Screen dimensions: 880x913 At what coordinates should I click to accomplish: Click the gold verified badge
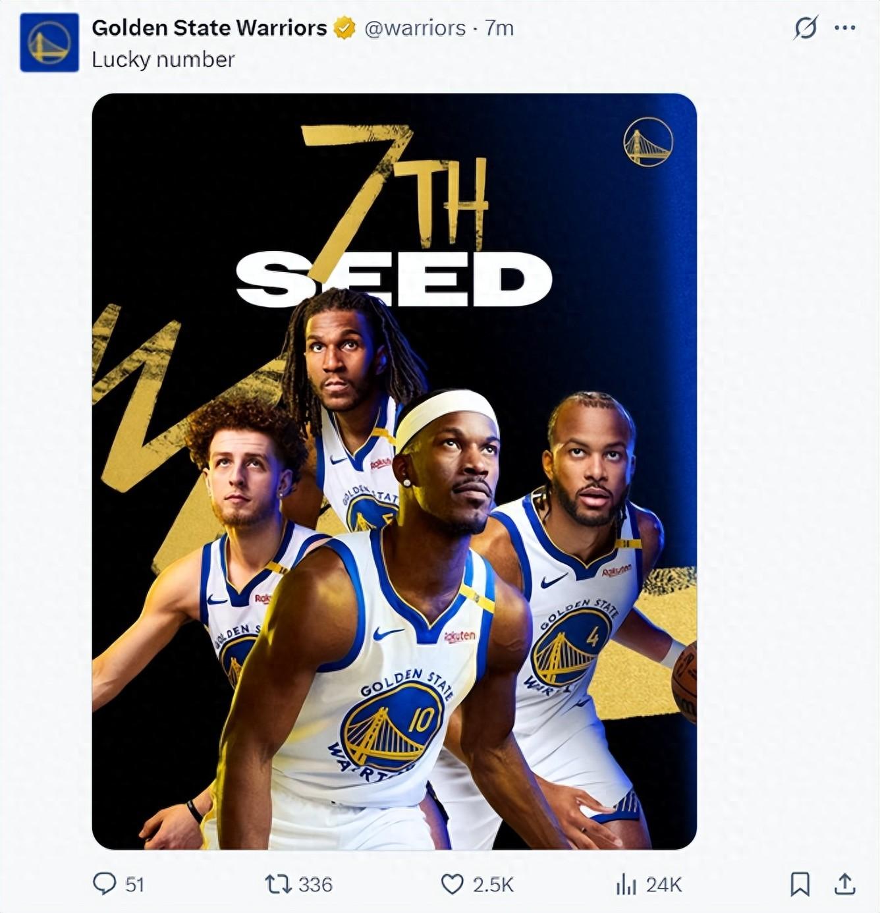(x=344, y=28)
